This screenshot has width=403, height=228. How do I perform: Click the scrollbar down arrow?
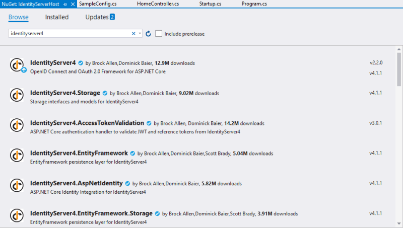(x=398, y=223)
